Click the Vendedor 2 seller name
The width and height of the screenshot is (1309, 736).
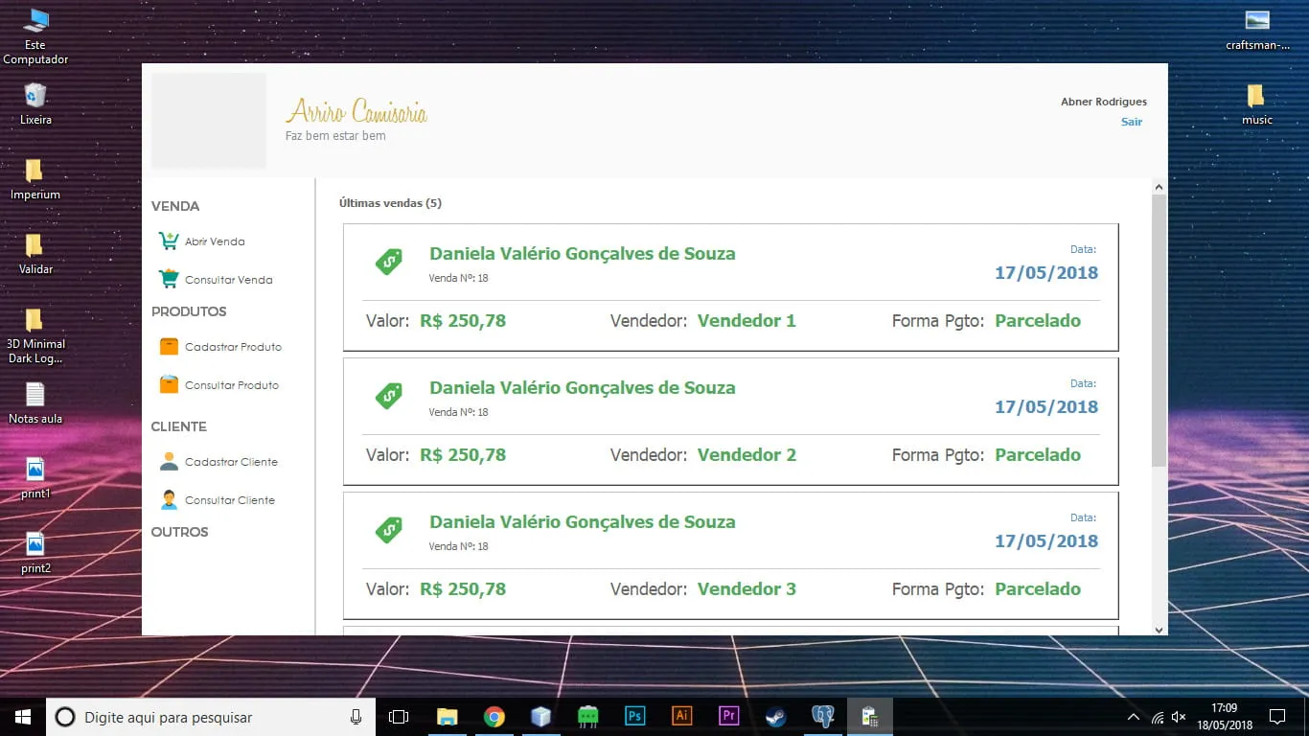click(x=746, y=455)
